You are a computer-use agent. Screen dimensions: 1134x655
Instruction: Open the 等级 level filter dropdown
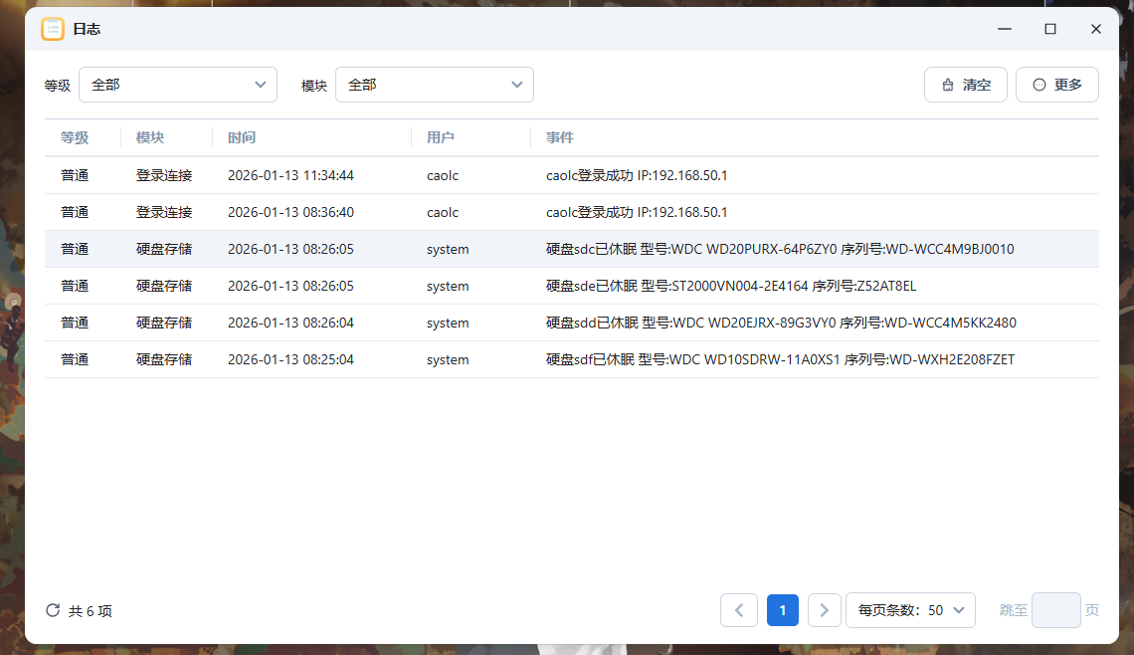177,85
